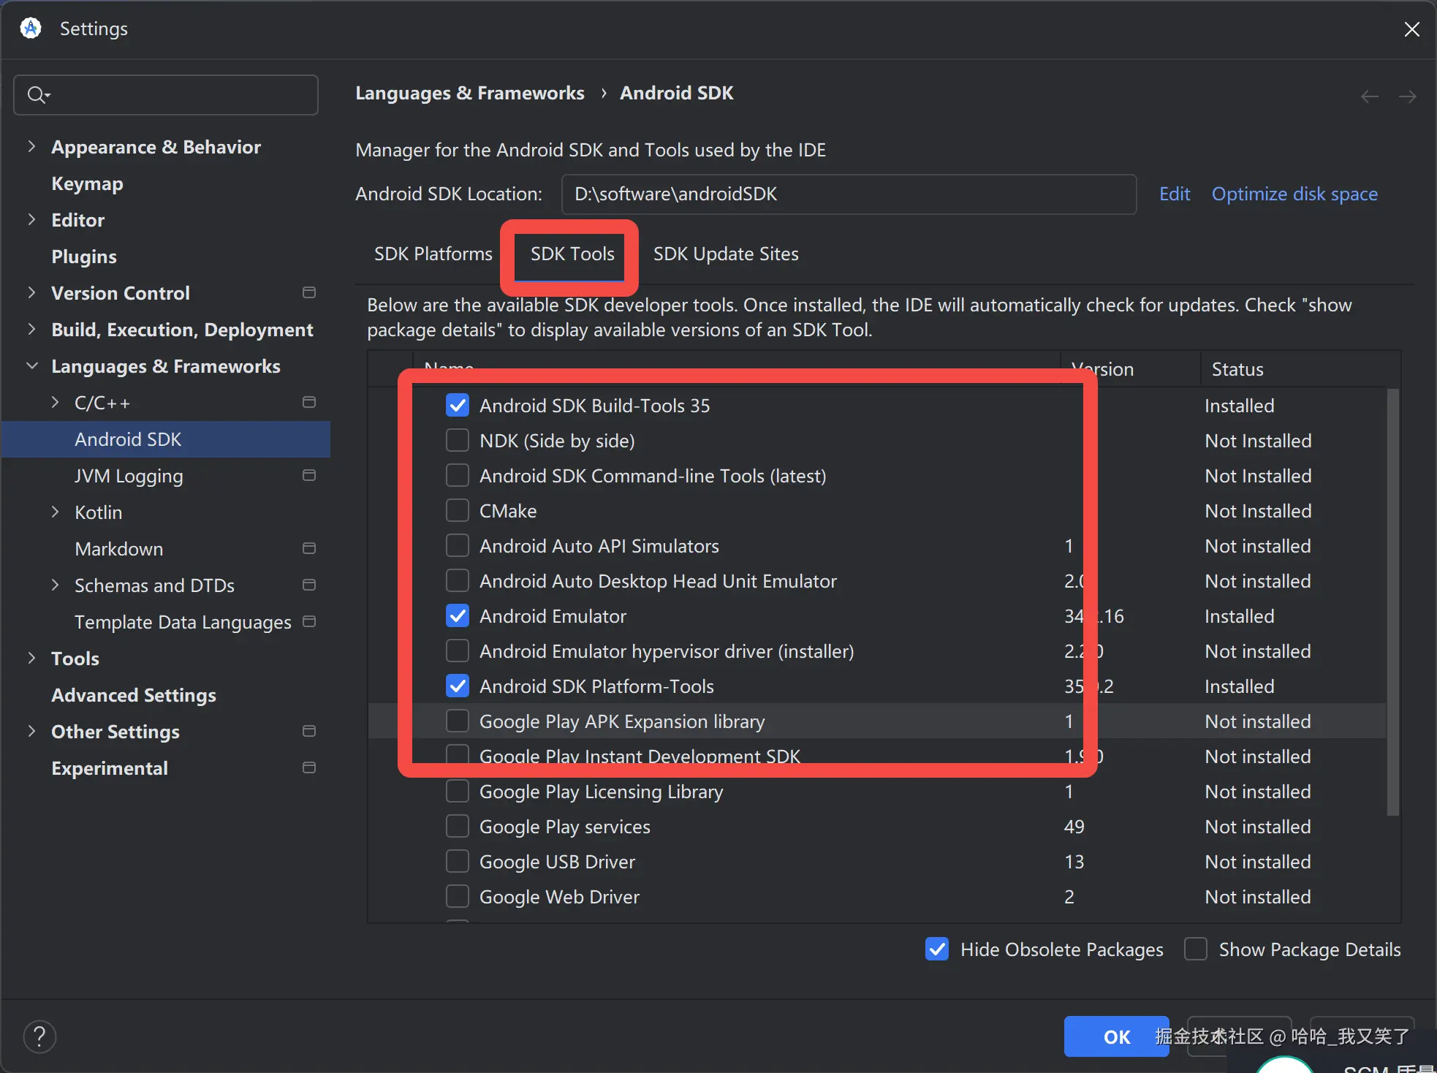1437x1073 pixels.
Task: Click project-level icon beside JVM Logging
Action: 309,475
